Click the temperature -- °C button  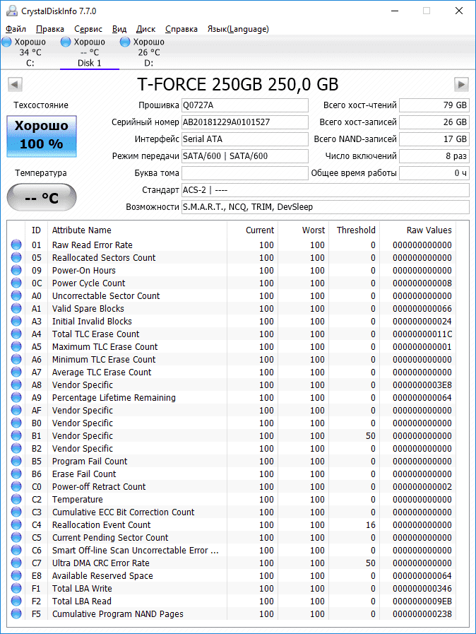pos(42,197)
